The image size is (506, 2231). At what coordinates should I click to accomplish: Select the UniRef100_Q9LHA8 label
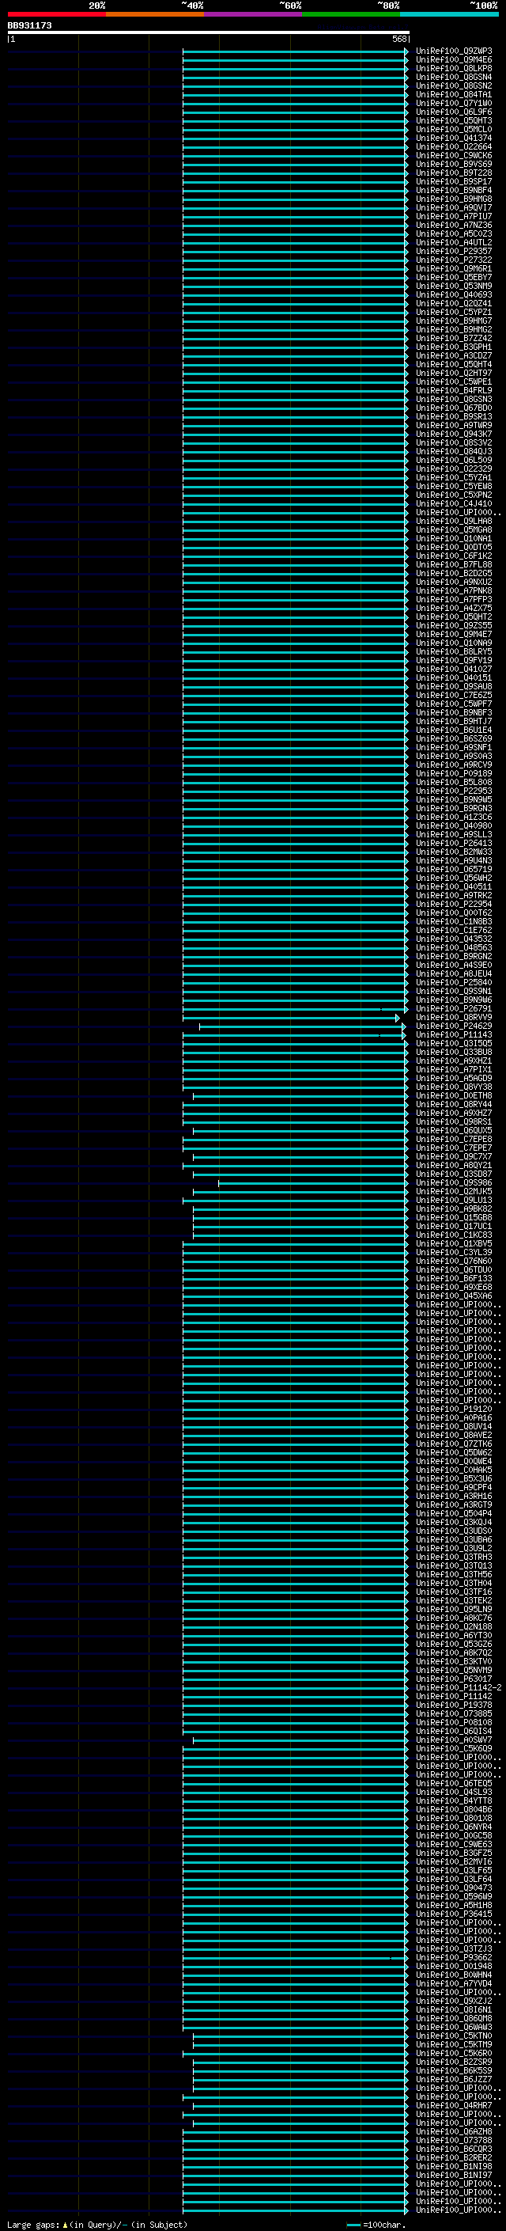coord(454,522)
